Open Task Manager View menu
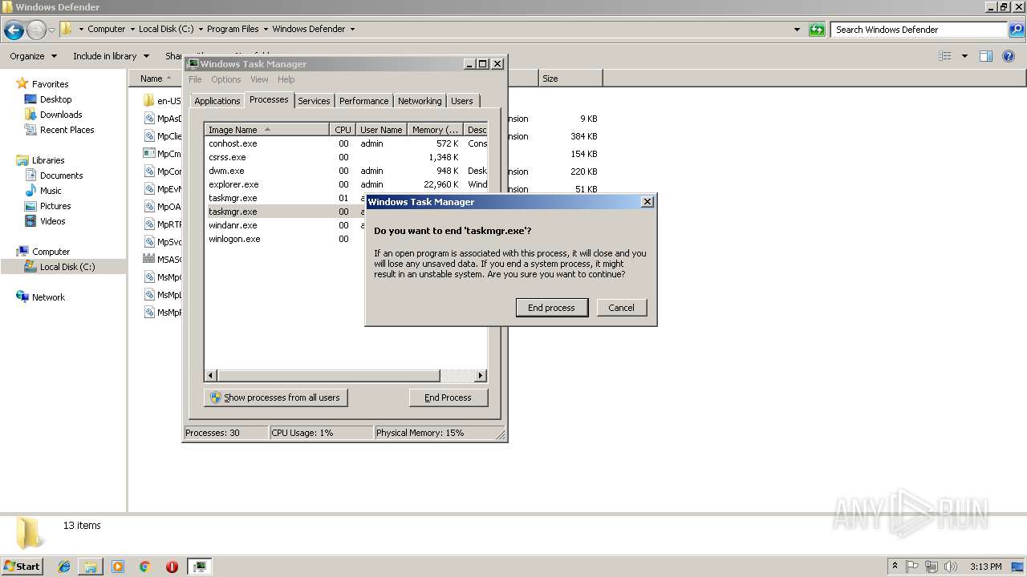 coord(259,79)
